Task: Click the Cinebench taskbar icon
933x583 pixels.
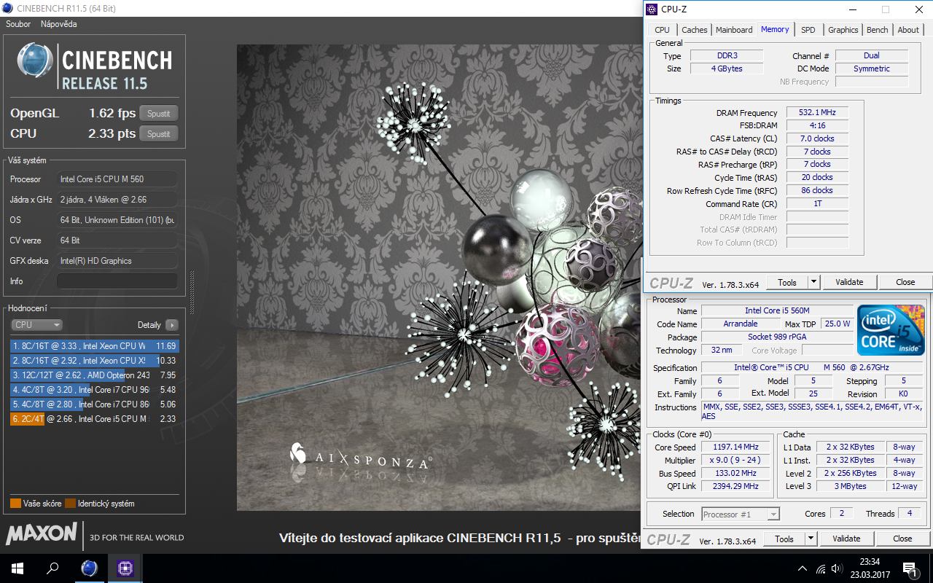Action: 89,568
